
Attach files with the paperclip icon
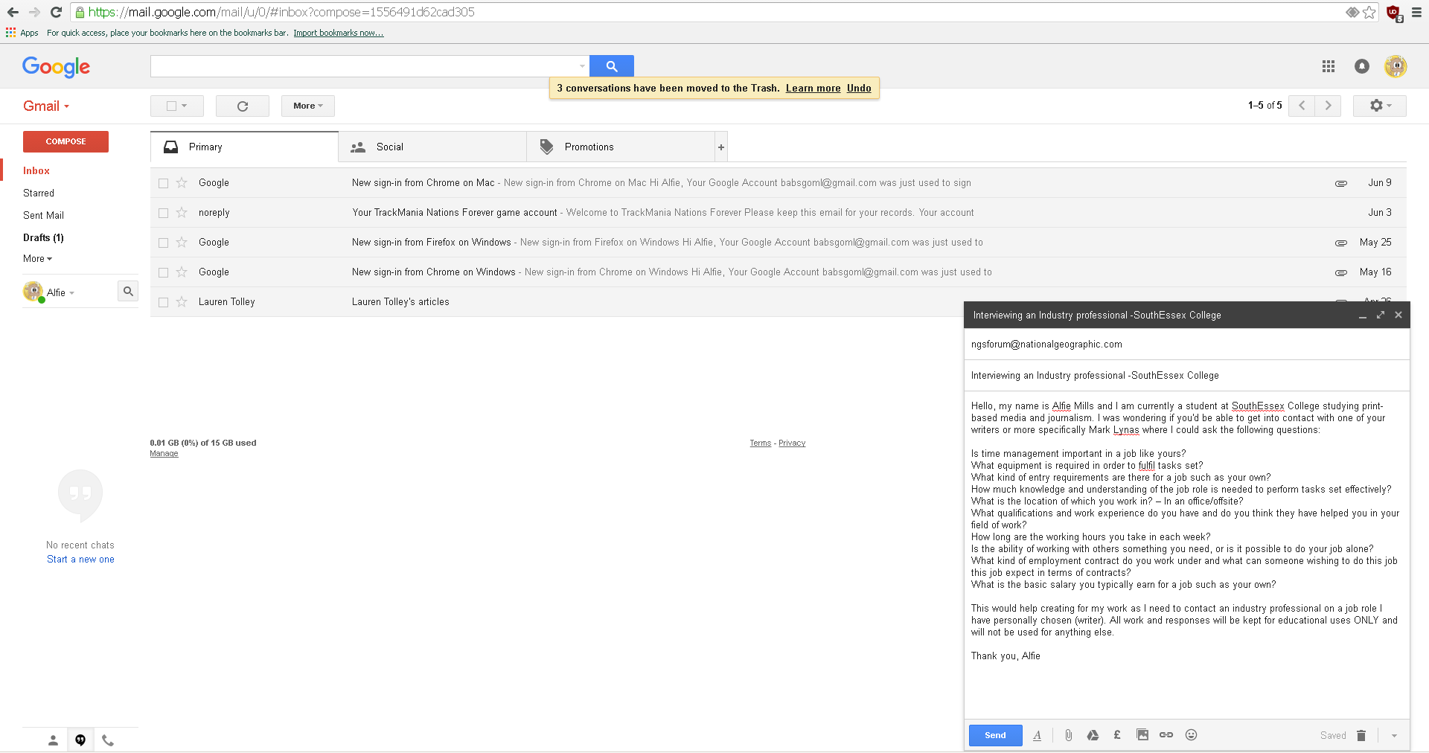(1068, 735)
